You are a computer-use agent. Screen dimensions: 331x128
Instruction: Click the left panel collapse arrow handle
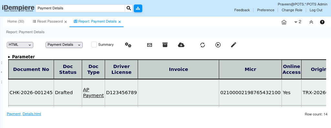2,72
